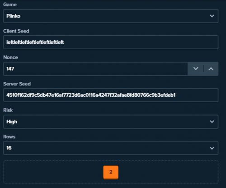Click the Client Seed input field

(x=111, y=42)
